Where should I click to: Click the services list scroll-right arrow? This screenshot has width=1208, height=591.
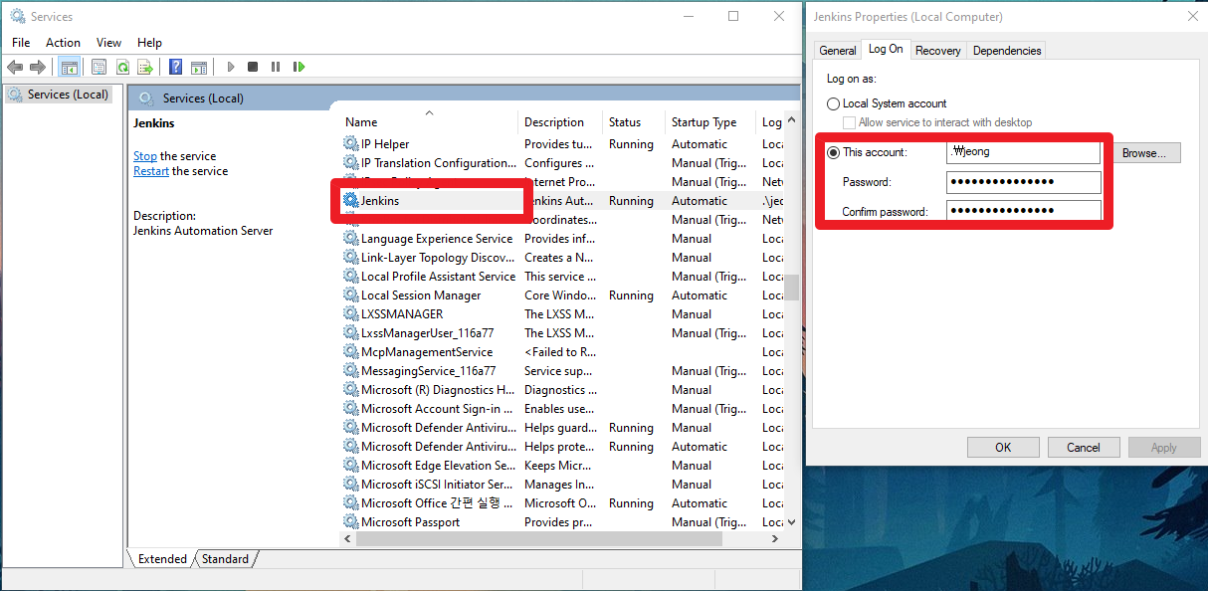pyautogui.click(x=776, y=538)
